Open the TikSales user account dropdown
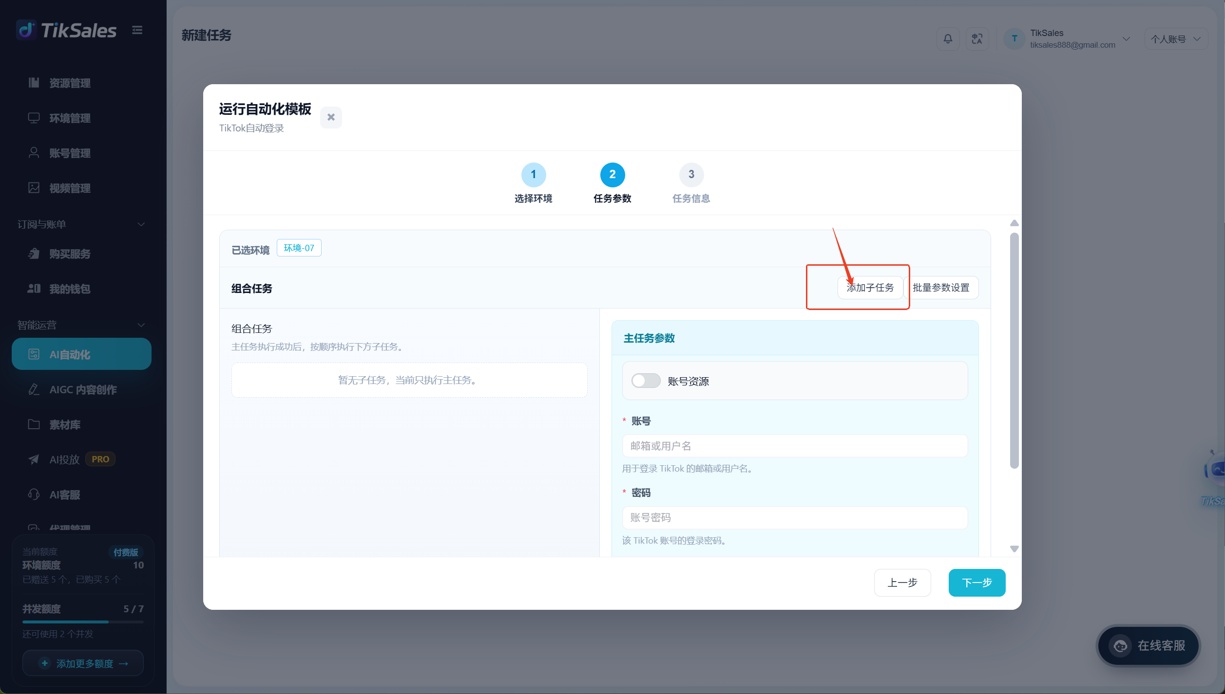Viewport: 1225px width, 694px height. point(1067,39)
